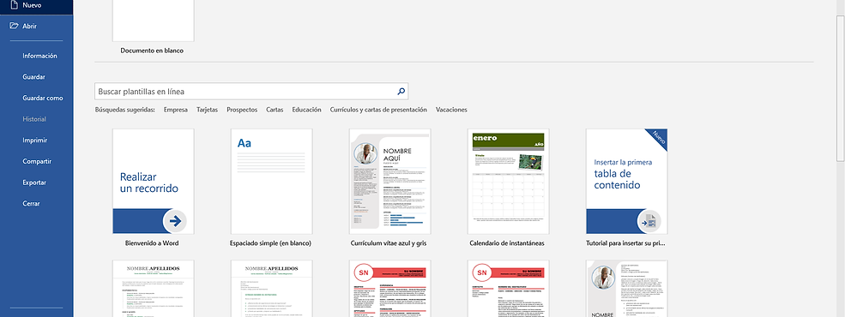Open the Nuevo menu item
The height and width of the screenshot is (317, 845).
coord(37,5)
